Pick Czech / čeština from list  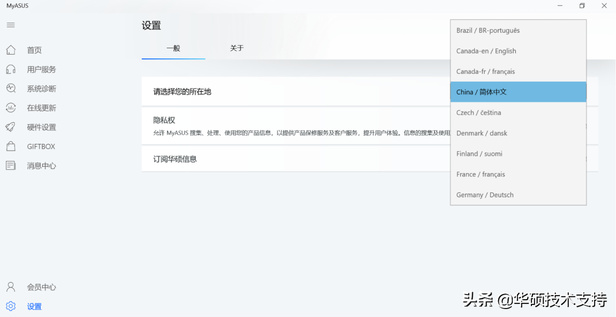518,113
